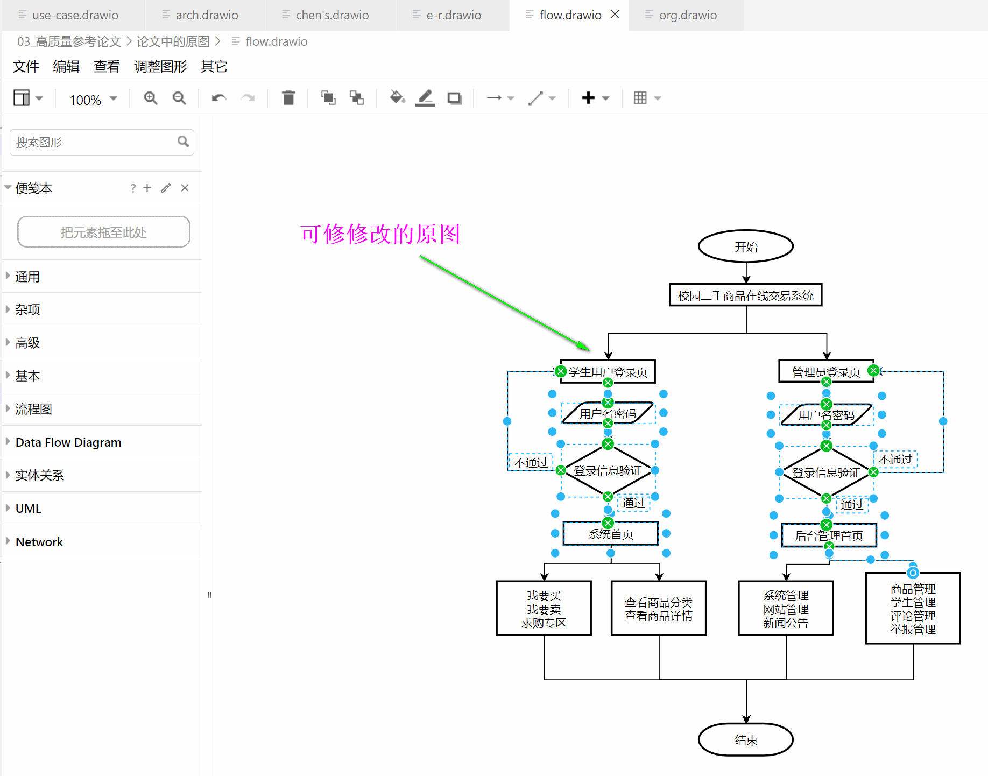Viewport: 988px width, 776px height.
Task: Expand the UML shape category
Action: tap(102, 509)
